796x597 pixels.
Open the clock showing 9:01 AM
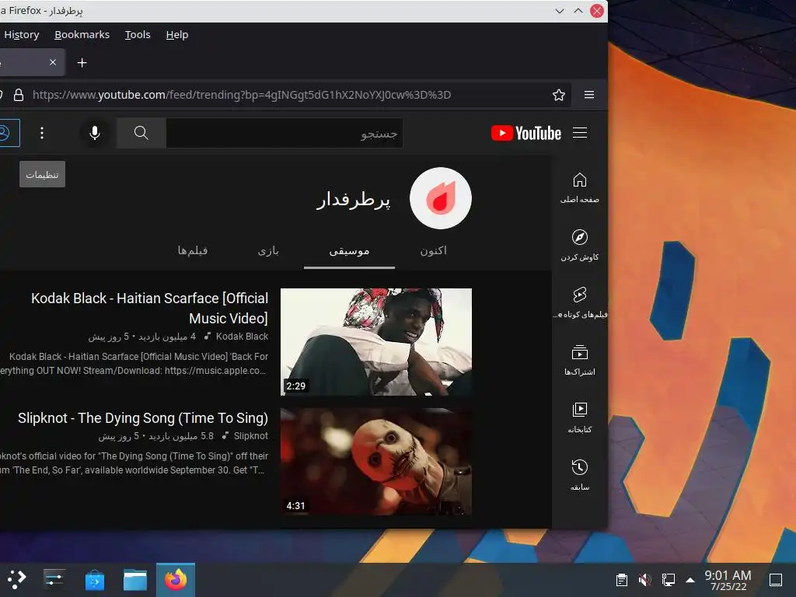tap(728, 580)
